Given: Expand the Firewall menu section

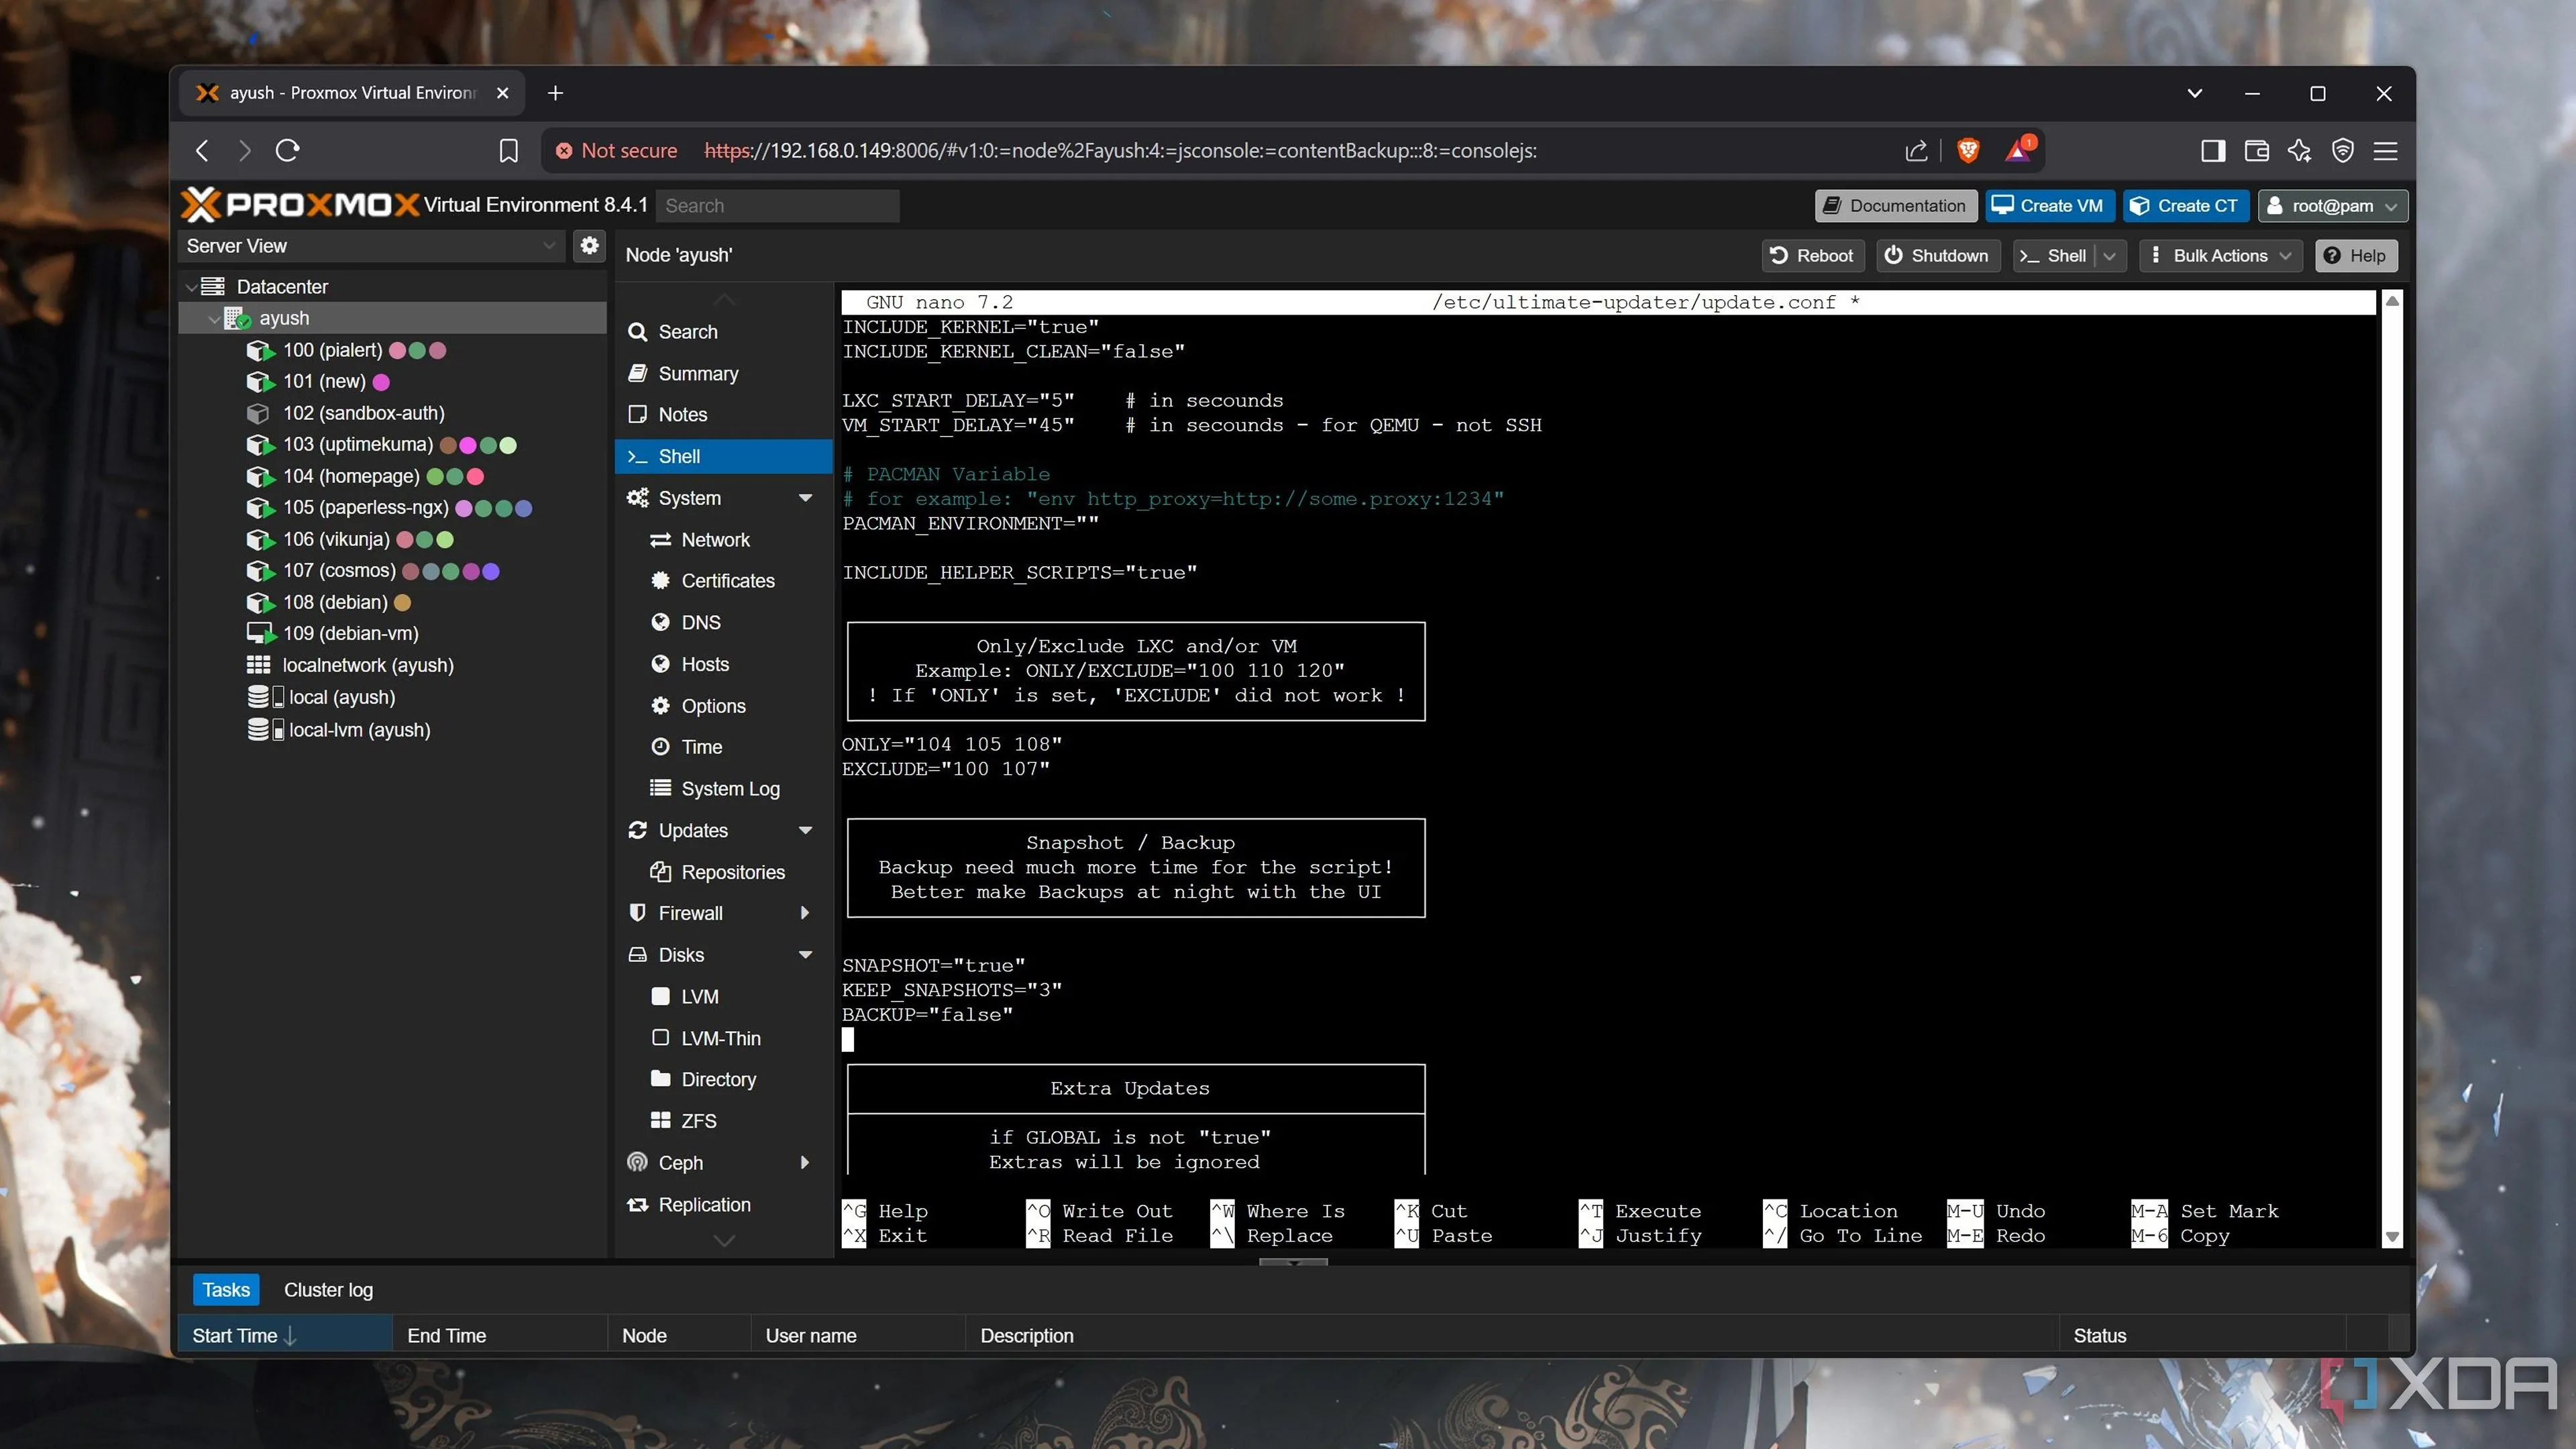Looking at the screenshot, I should click(x=806, y=913).
